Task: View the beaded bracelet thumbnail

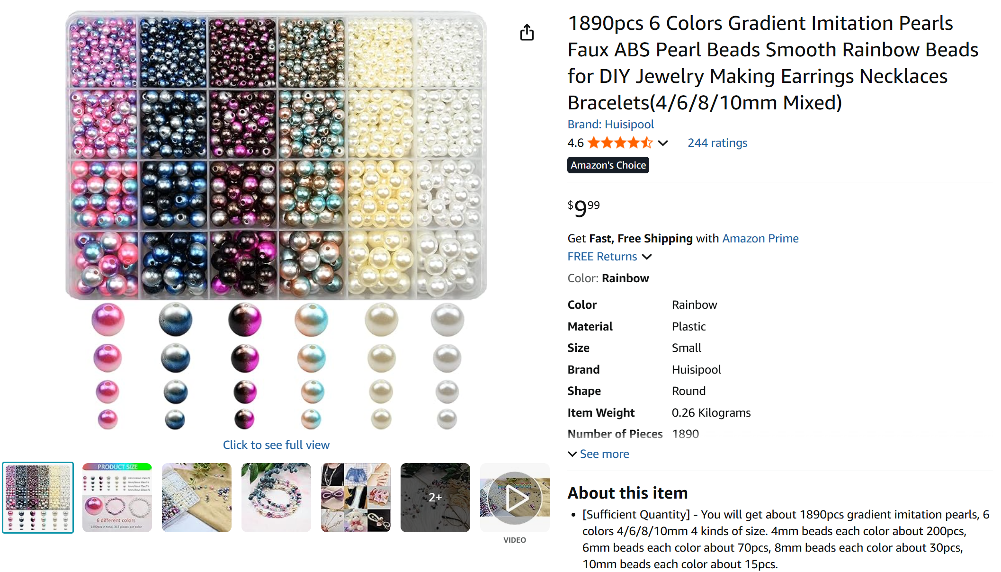Action: 276,498
